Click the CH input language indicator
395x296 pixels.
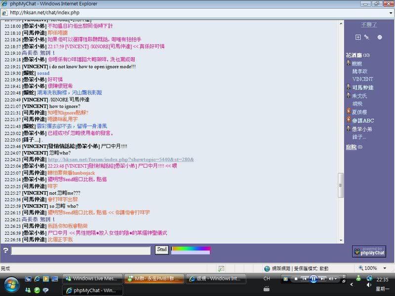tap(267, 278)
